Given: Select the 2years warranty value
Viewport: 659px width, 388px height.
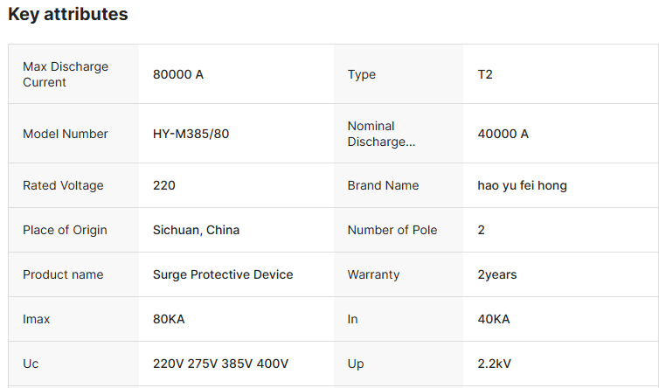Looking at the screenshot, I should (496, 274).
